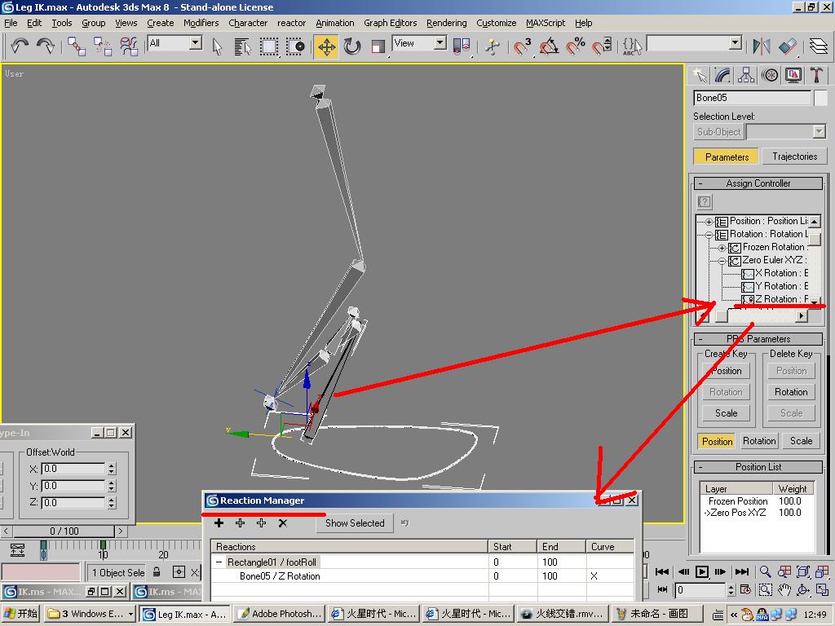Select the Rotation PRS controller button

point(759,441)
